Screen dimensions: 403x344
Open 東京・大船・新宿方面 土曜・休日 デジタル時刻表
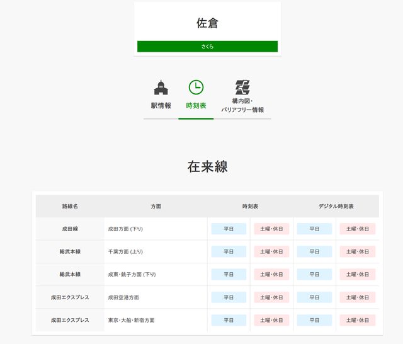pyautogui.click(x=357, y=320)
